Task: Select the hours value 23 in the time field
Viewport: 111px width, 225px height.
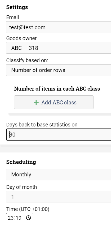Action: click(x=11, y=218)
